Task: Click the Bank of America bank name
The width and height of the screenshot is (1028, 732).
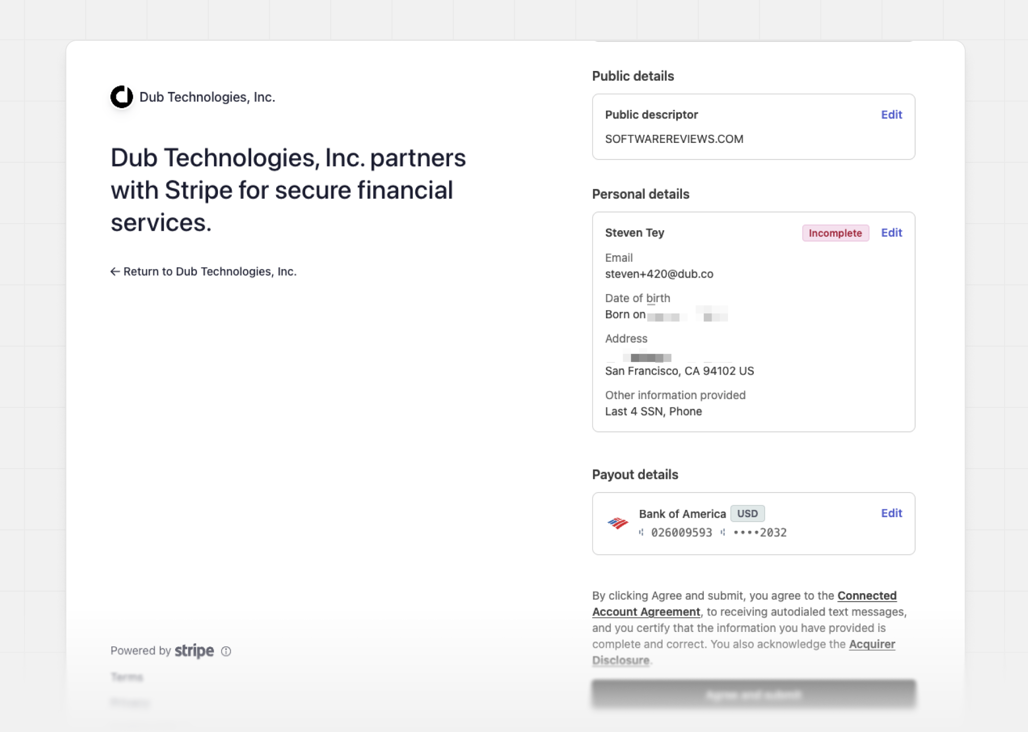Action: [x=682, y=514]
